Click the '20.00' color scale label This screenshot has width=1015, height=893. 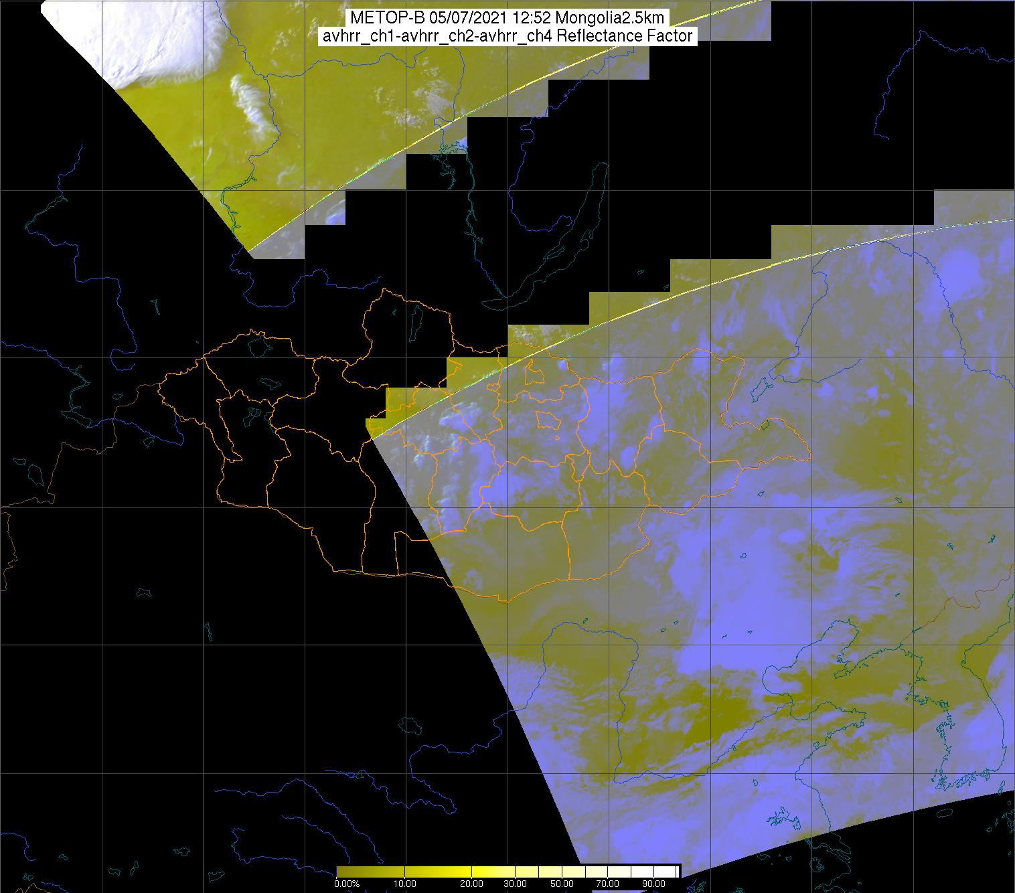[x=471, y=884]
